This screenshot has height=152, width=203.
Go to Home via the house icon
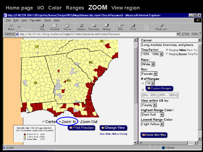tap(67, 25)
